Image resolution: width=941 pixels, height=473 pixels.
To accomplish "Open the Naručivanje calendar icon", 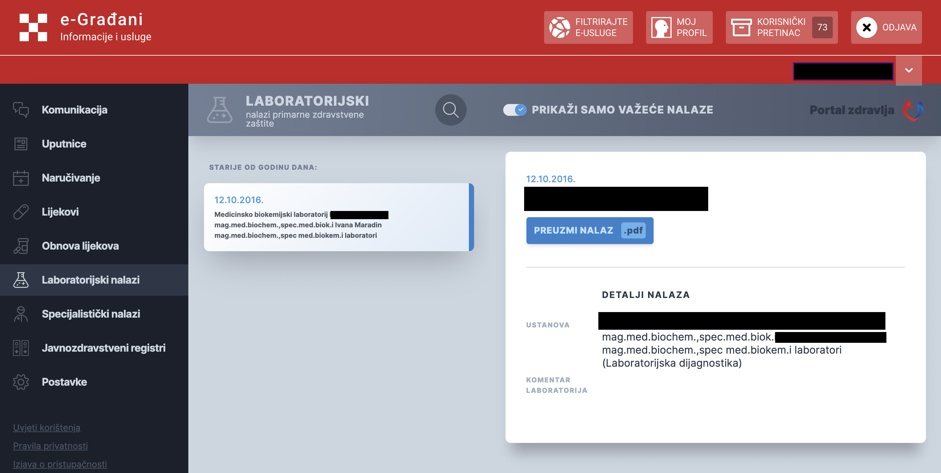I will [x=21, y=178].
